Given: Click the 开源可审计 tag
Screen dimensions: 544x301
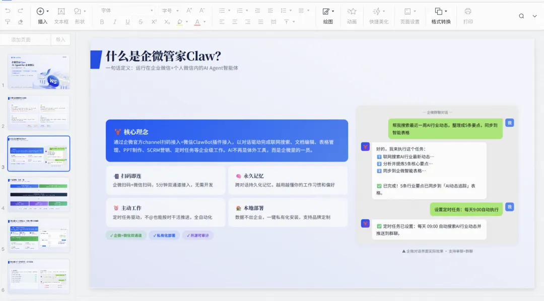Looking at the screenshot, I should [x=198, y=236].
